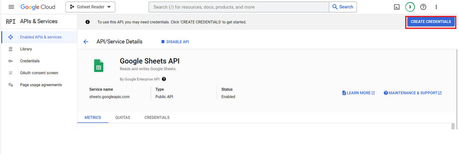Image resolution: width=459 pixels, height=154 pixels.
Task: Open the MAINTENANCE & SUPPORT link
Action: click(412, 93)
